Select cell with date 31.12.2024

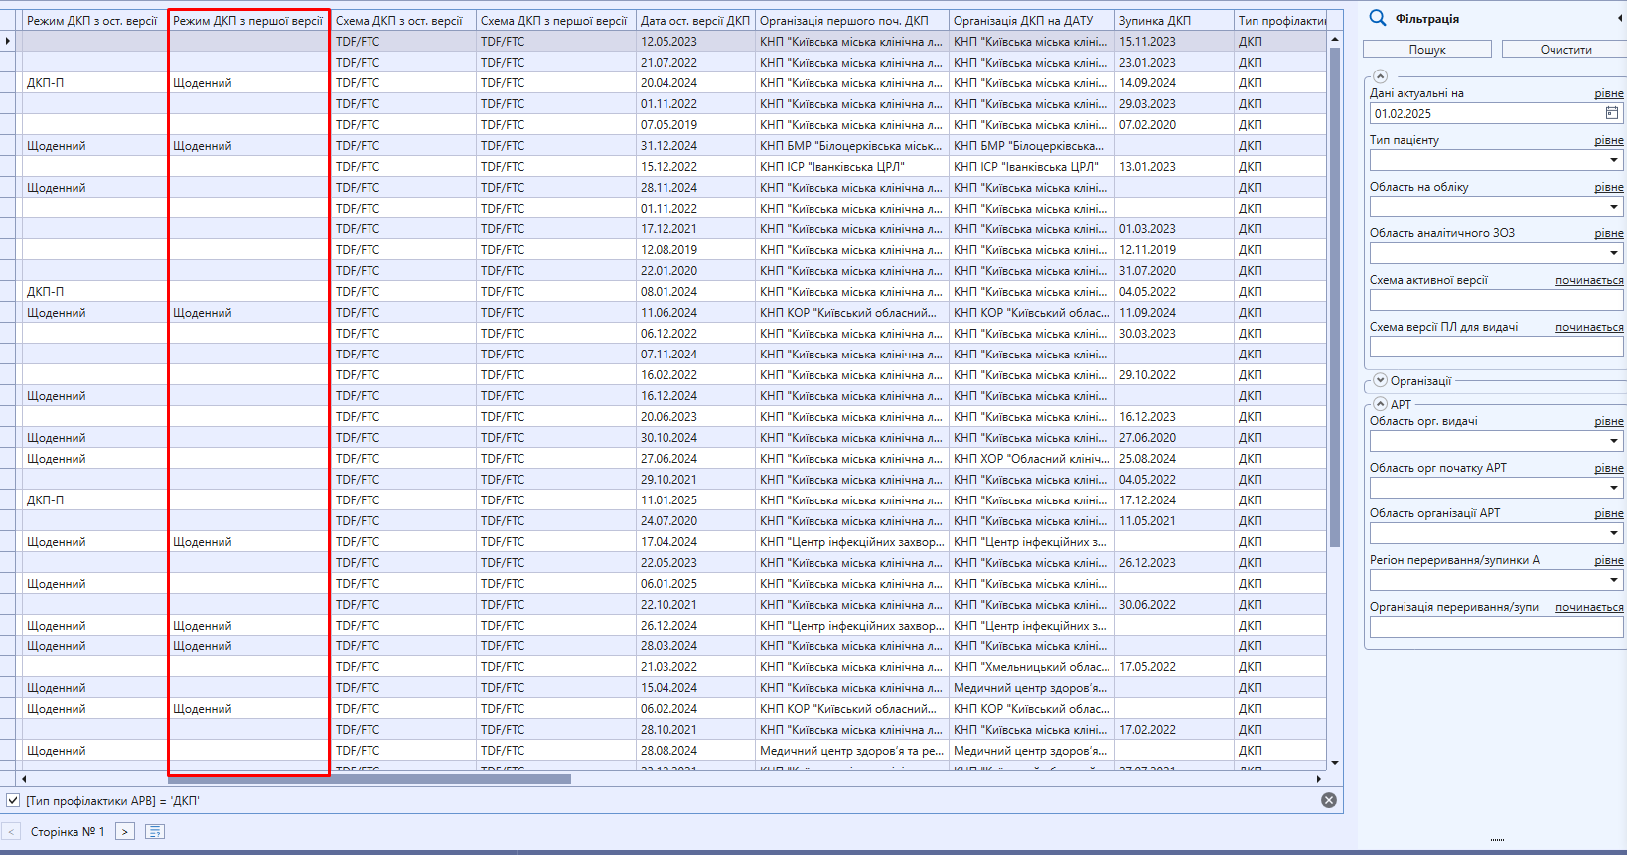[x=695, y=145]
